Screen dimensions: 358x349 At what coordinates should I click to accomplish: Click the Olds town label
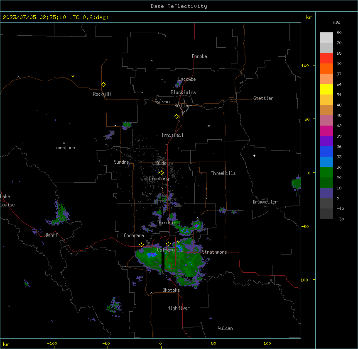(161, 163)
